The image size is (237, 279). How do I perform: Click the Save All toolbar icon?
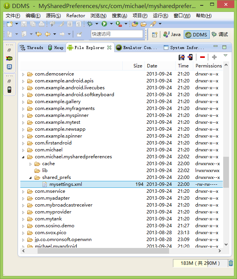(33, 24)
